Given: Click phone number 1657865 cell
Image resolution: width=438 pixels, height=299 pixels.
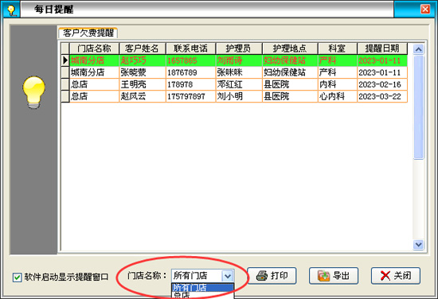Looking at the screenshot, I should (191, 60).
